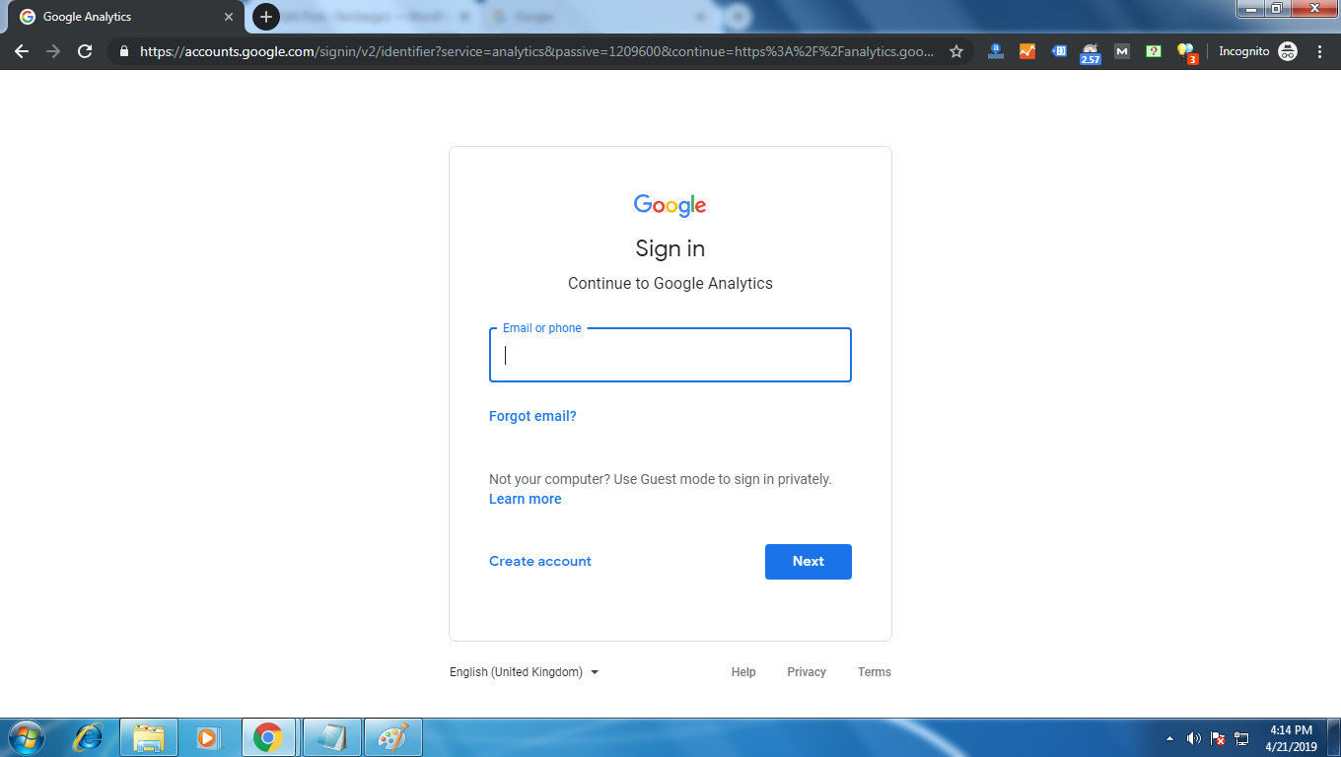Show hidden system tray icons arrow
The height and width of the screenshot is (757, 1341).
[x=1170, y=737]
